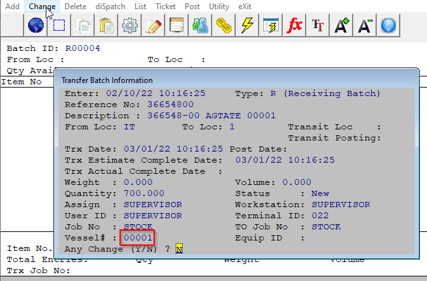Screen dimensions: 427x281
Task: Select the dashed rectangle selection tool
Action: 59,26
